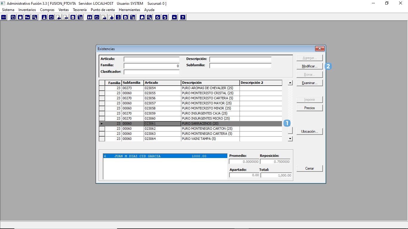
Task: Open the Compras menu
Action: [47, 10]
